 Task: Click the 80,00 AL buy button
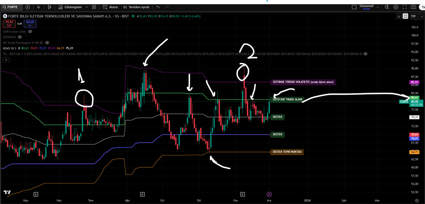click(30, 24)
